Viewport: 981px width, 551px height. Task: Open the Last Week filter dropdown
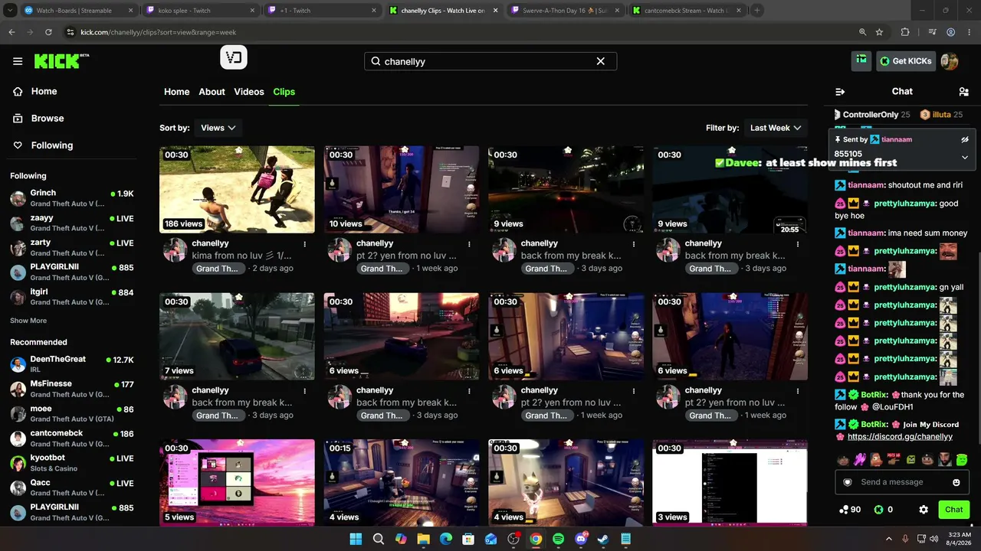(776, 128)
